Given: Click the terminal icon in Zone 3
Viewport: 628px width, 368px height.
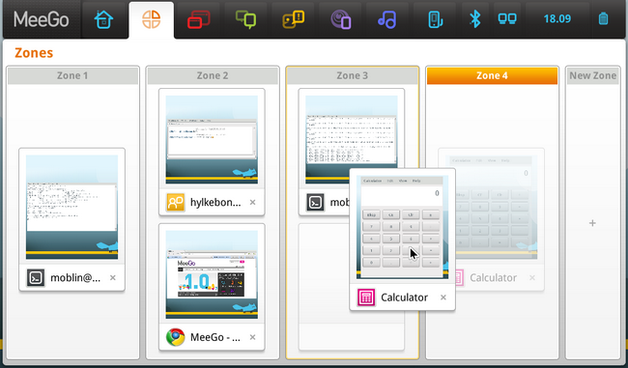Looking at the screenshot, I should pos(315,202).
